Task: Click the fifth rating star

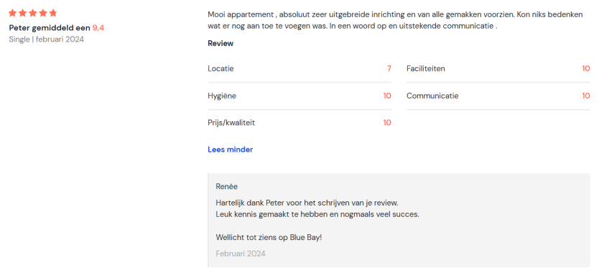Action: click(x=52, y=14)
